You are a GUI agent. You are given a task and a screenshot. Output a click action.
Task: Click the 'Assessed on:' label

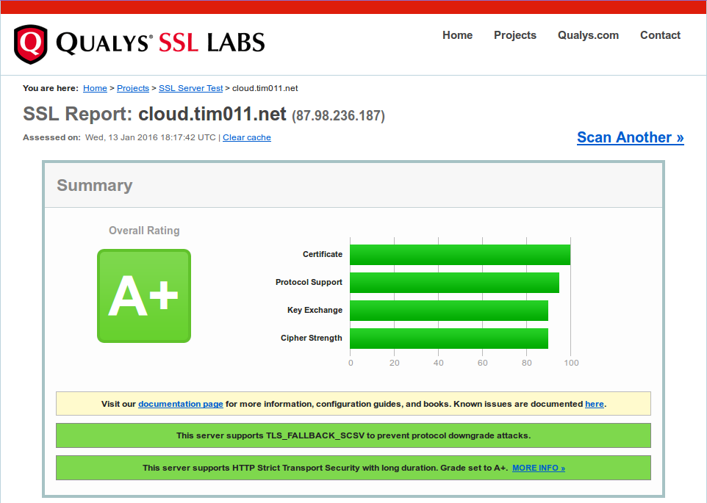point(52,137)
